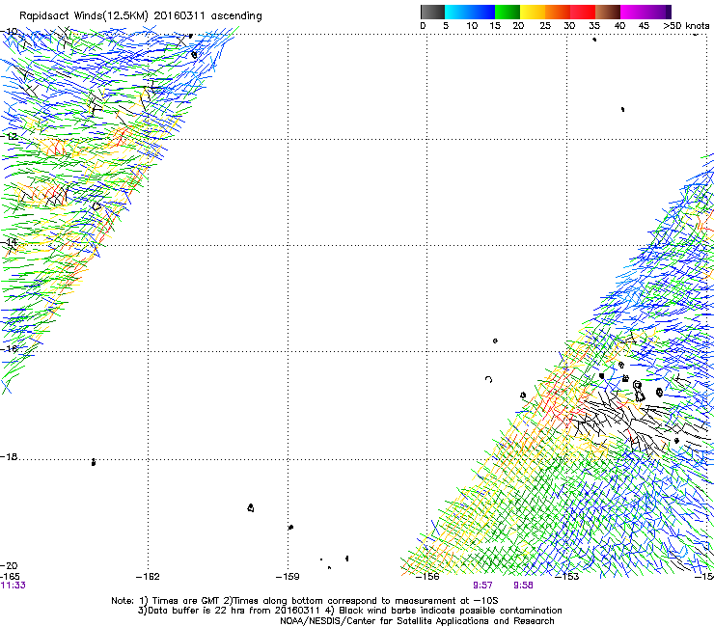Click the '35' legend scale label
Viewport: 714px width, 627px height.
click(x=594, y=26)
